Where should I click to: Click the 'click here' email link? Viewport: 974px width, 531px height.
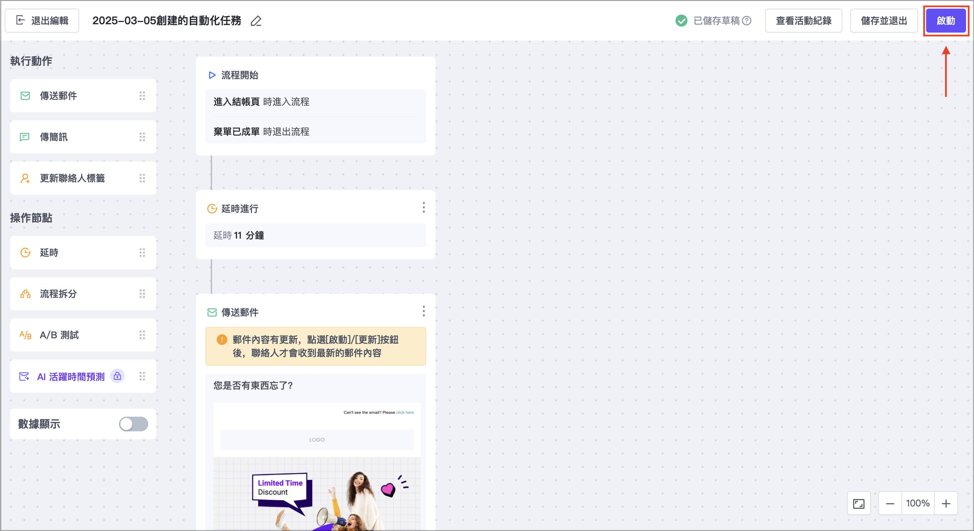[405, 412]
